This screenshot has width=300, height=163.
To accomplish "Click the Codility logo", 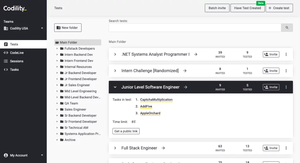I will click(15, 8).
